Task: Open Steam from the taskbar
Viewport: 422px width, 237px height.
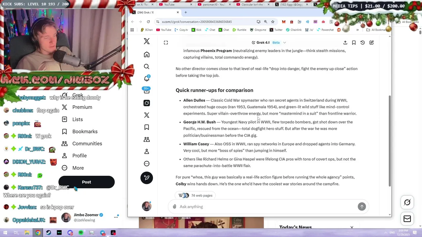Action: (x=48, y=233)
